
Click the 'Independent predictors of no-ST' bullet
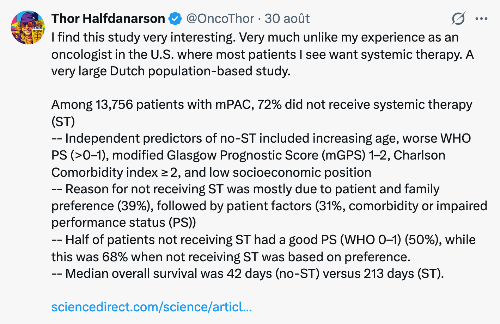point(261,155)
